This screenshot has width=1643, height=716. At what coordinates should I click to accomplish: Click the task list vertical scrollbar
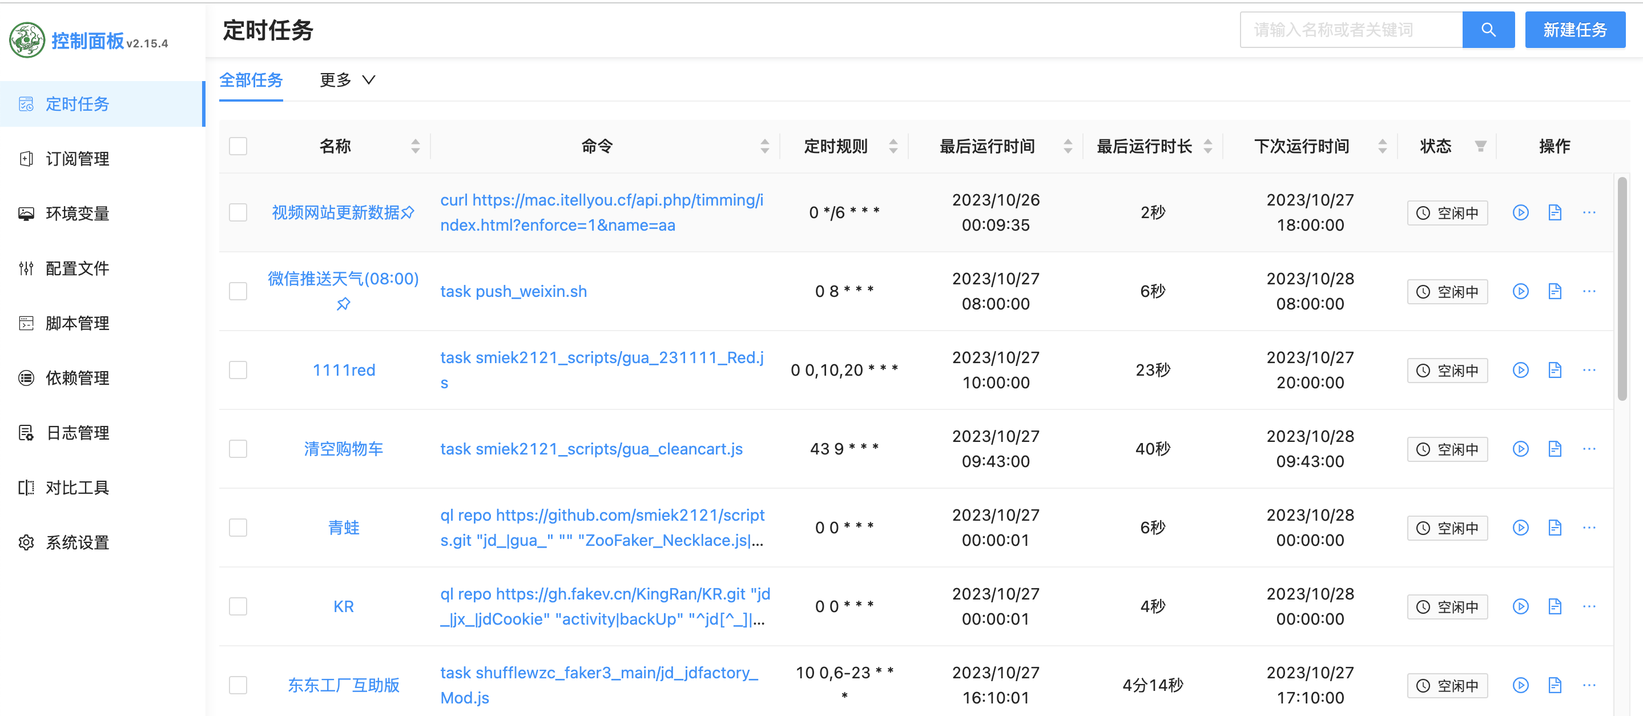coord(1622,289)
